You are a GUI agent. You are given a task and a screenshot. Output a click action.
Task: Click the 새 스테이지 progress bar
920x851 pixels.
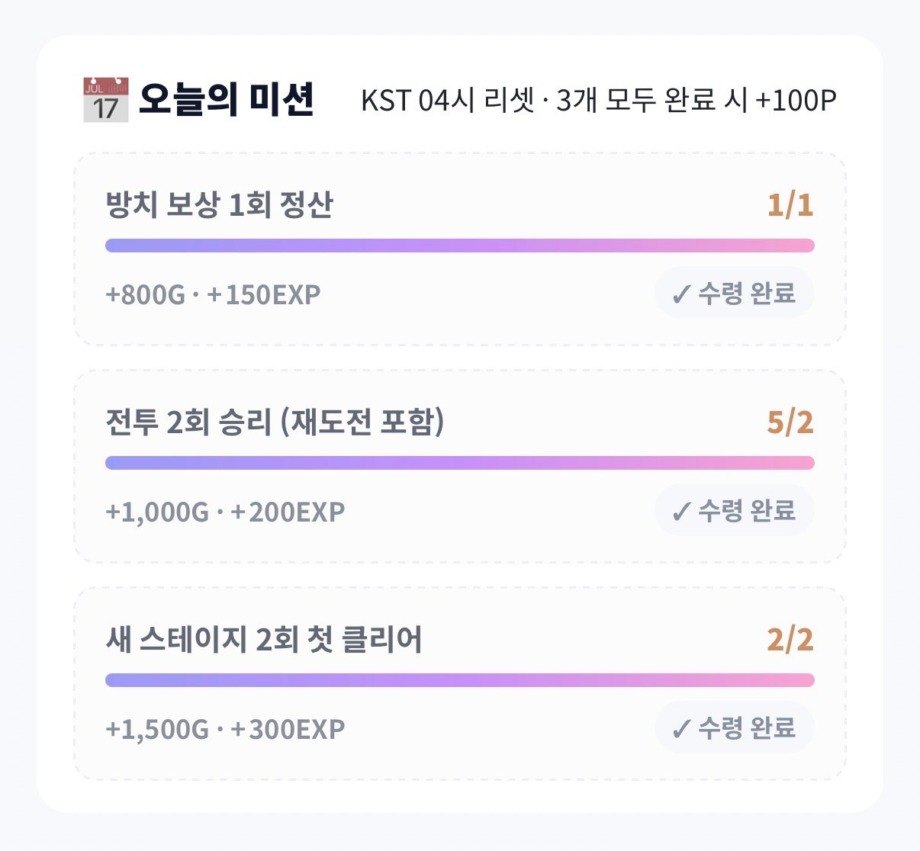coord(460,680)
